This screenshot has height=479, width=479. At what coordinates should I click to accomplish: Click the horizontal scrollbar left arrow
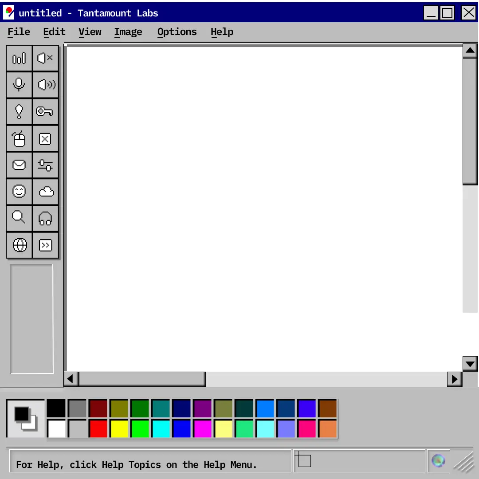point(71,379)
